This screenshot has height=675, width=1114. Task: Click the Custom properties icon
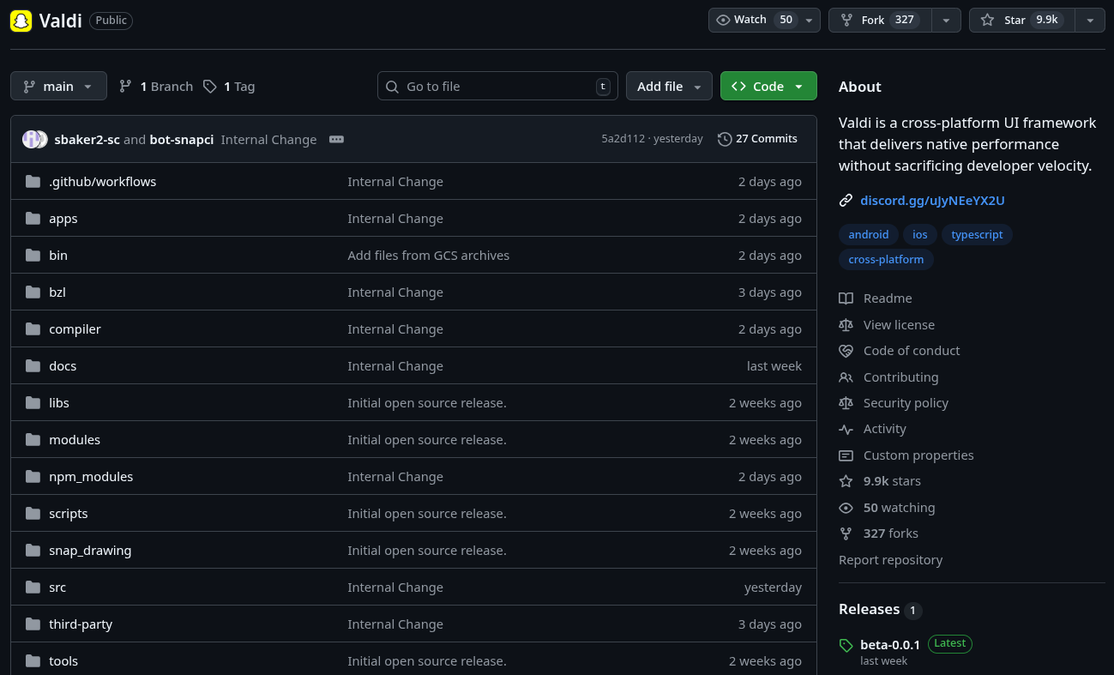846,455
